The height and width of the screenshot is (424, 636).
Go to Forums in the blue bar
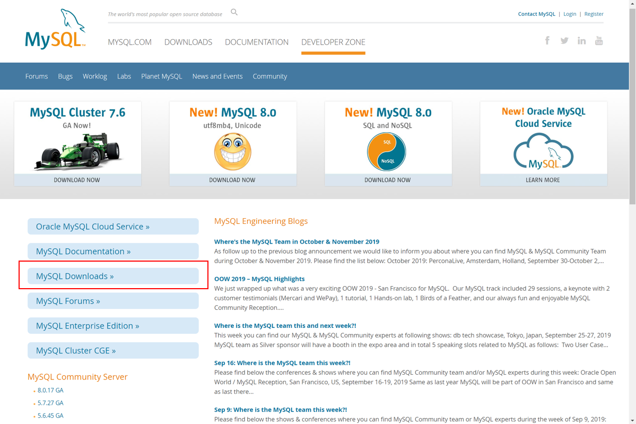tap(37, 76)
